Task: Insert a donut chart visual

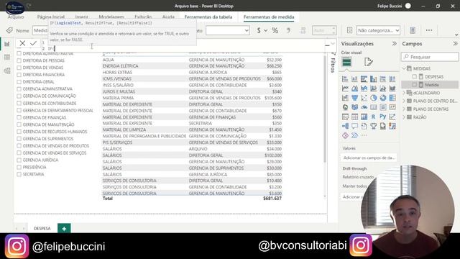Action: click(383, 98)
